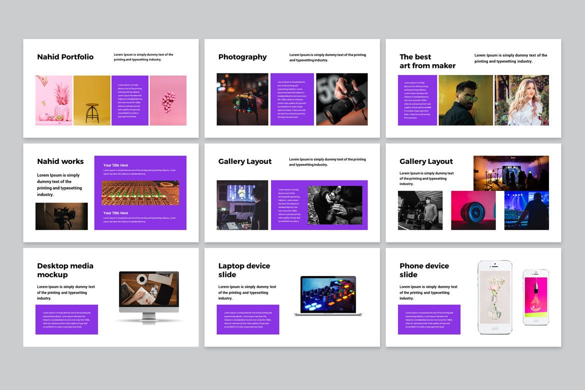Screen dimensions: 585x390
Task: Click "The best art from maker" heading
Action: [427, 61]
